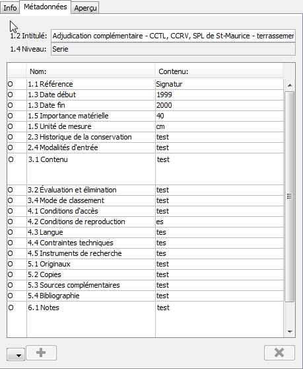Click scrollbar down arrow in metadata table
This screenshot has height=369, width=303.
tap(290, 331)
